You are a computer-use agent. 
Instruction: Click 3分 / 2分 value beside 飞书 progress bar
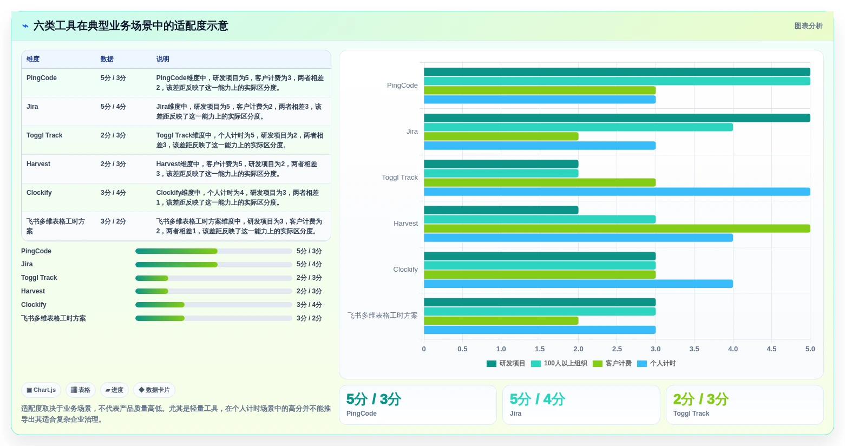(x=309, y=318)
